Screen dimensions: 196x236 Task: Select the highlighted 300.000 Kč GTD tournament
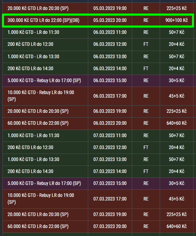click(98, 20)
